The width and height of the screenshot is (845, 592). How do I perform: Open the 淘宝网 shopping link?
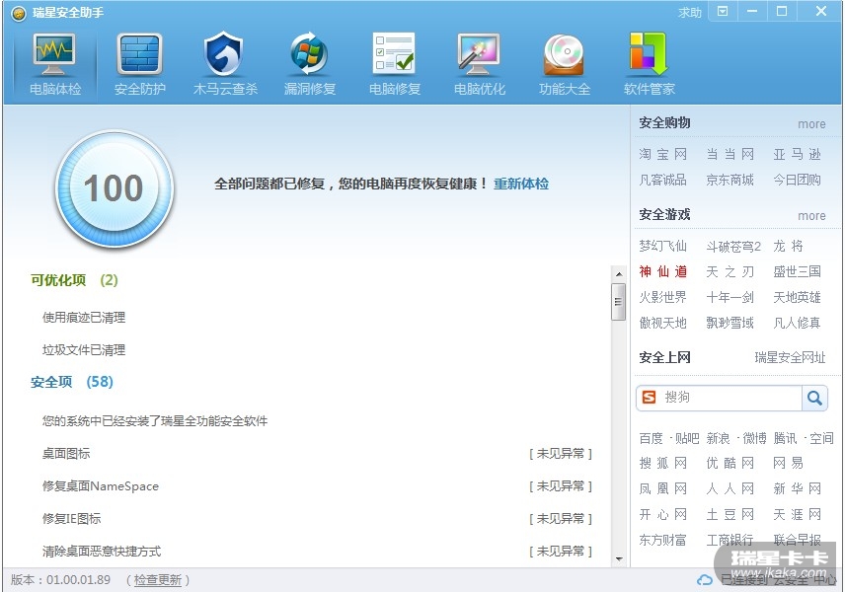[662, 154]
